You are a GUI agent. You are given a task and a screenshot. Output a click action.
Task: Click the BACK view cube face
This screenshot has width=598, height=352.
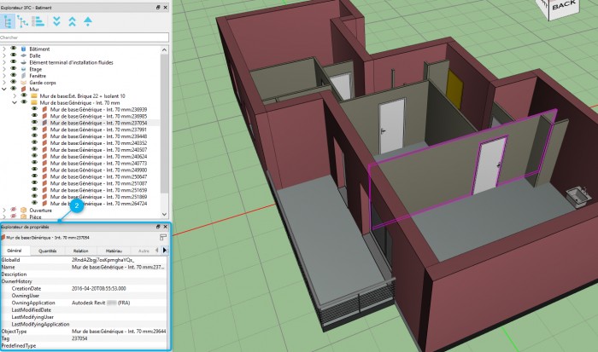click(564, 7)
